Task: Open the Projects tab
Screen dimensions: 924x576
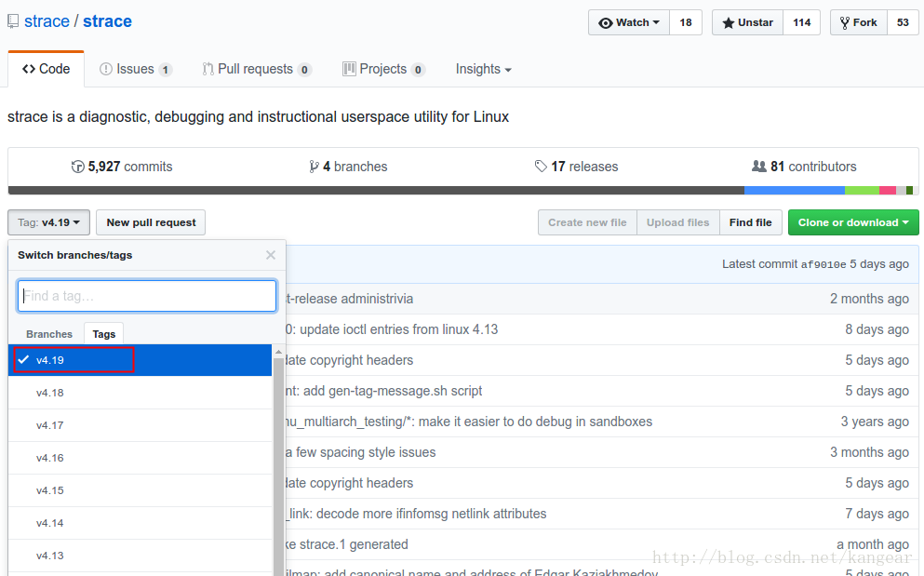Action: (383, 69)
